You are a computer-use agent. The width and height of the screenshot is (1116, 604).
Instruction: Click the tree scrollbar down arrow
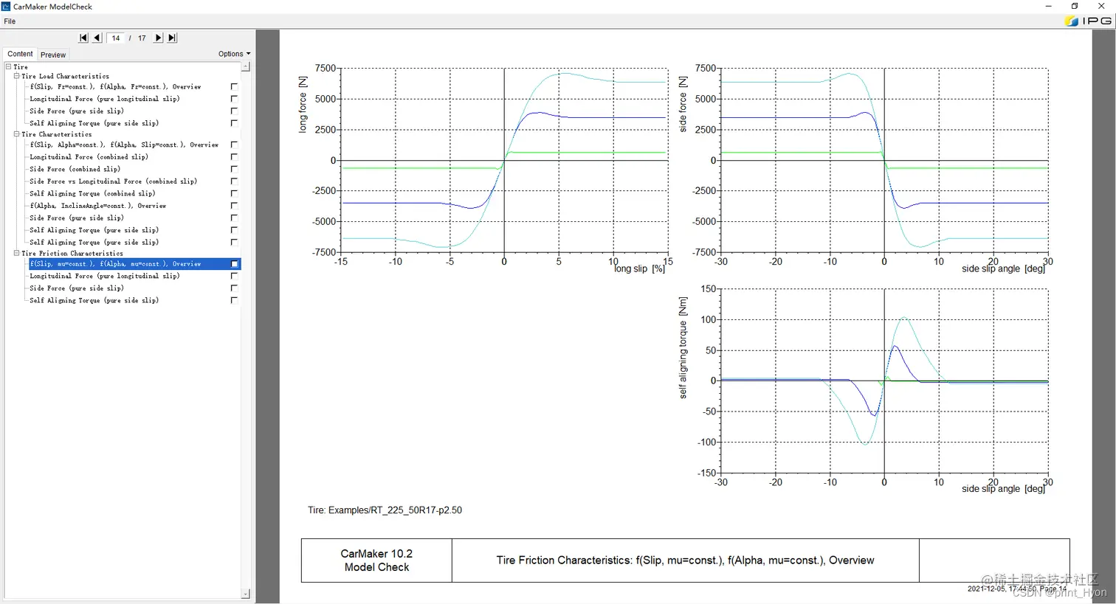coord(246,594)
